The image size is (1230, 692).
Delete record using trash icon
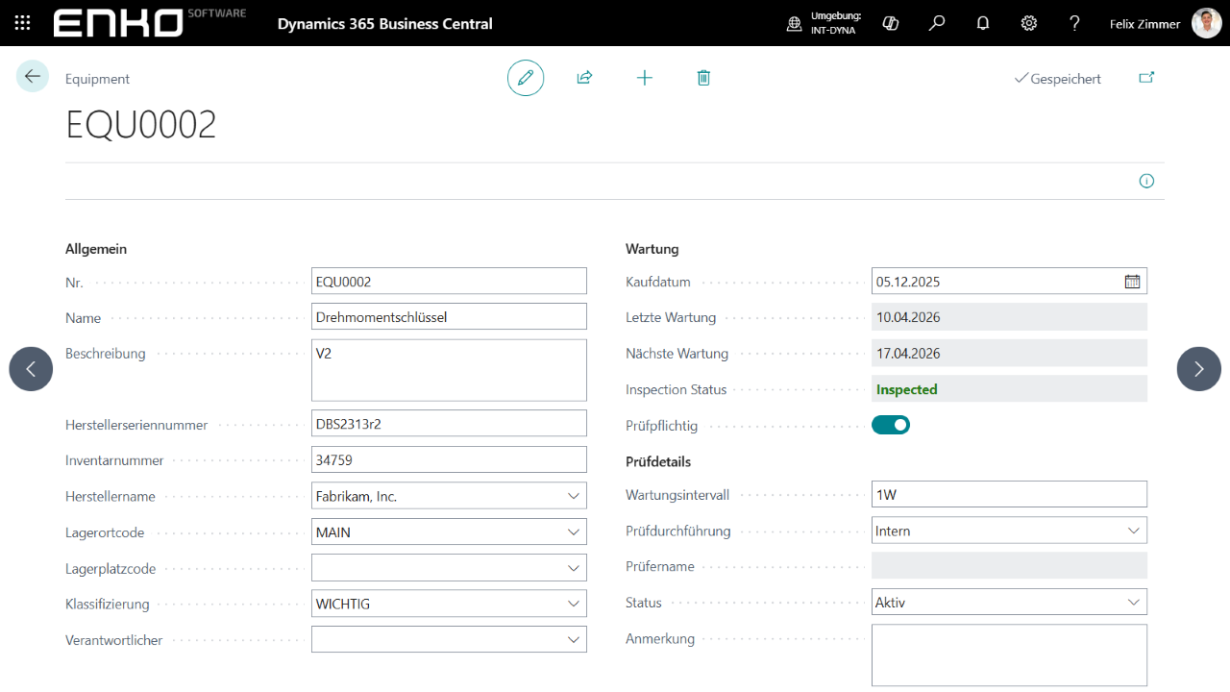[x=703, y=78]
